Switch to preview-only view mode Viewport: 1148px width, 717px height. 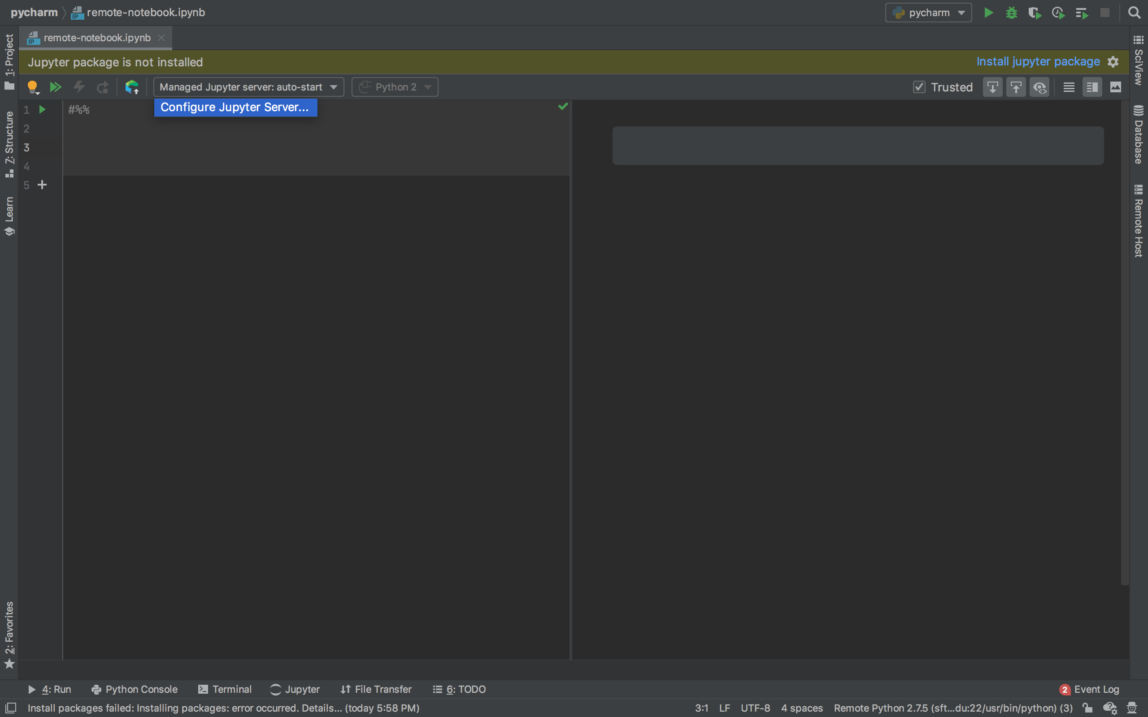pyautogui.click(x=1116, y=87)
